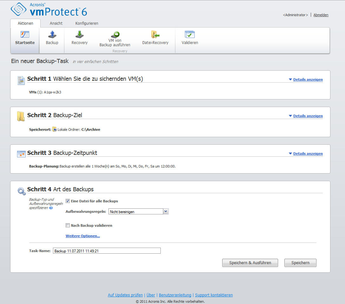This screenshot has height=304, width=345.
Task: Enable Nach Backup validieren checkbox
Action: (68, 225)
